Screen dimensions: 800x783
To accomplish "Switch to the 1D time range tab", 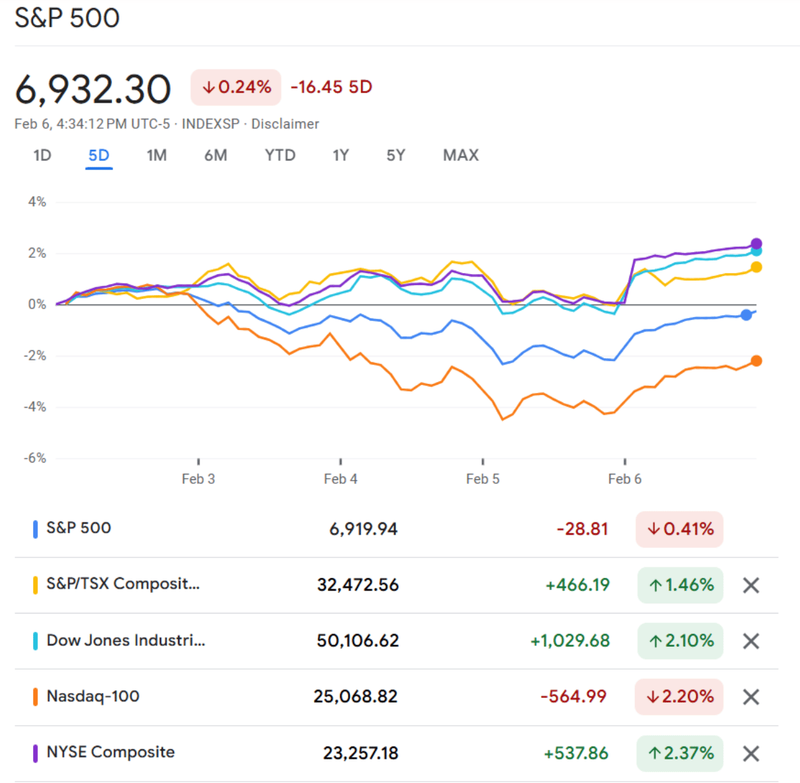I will (x=42, y=155).
